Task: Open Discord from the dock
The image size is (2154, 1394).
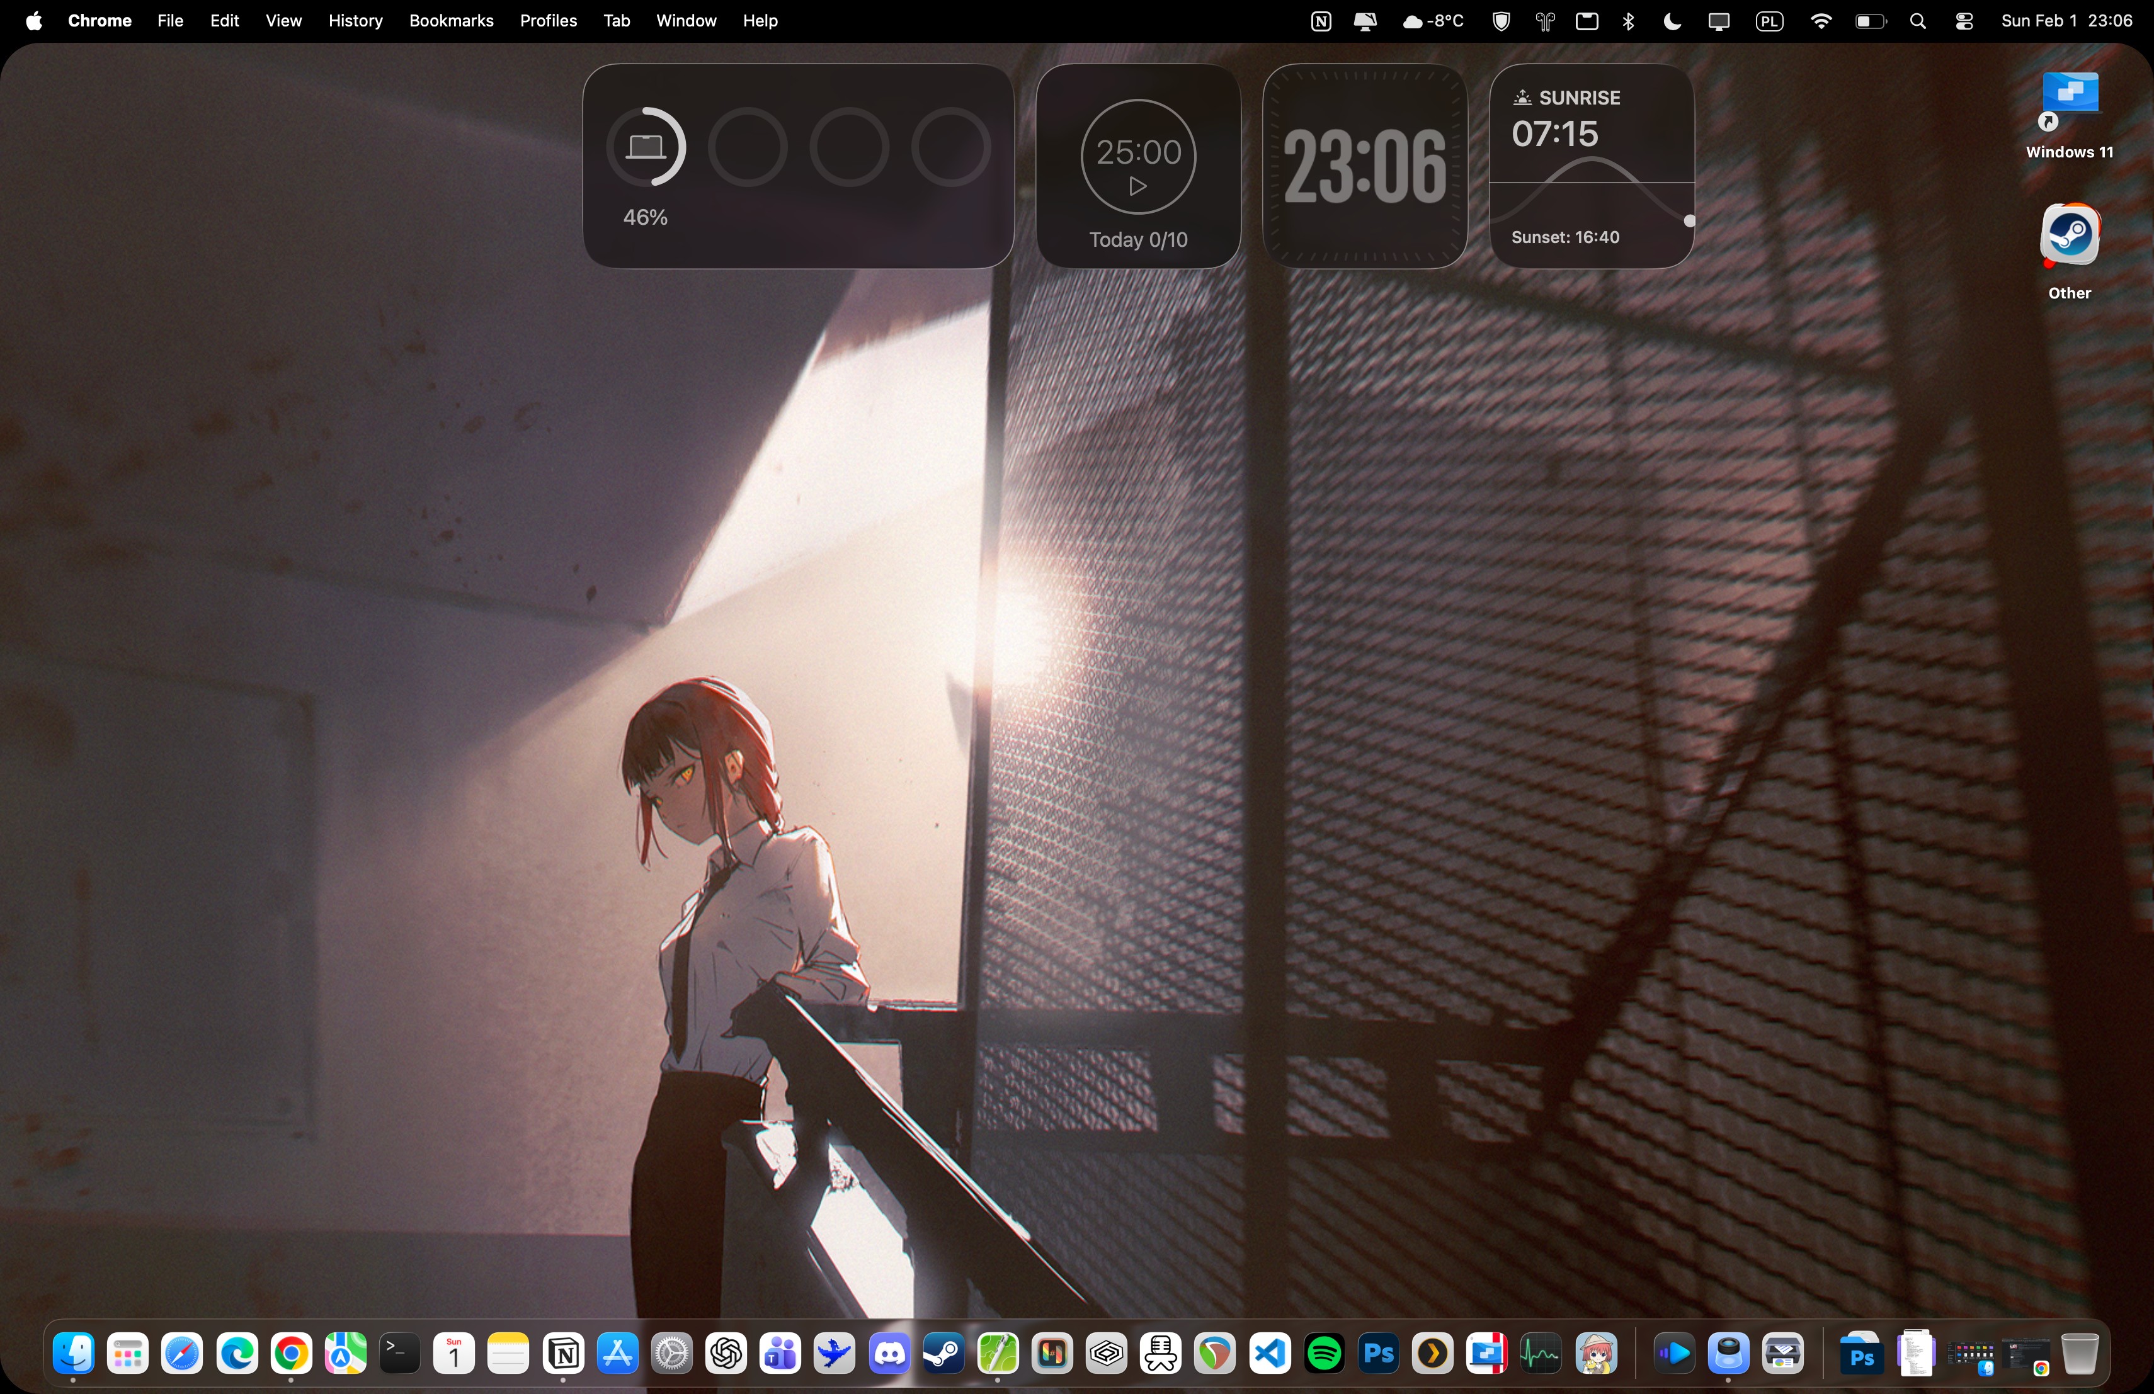Action: click(x=890, y=1354)
